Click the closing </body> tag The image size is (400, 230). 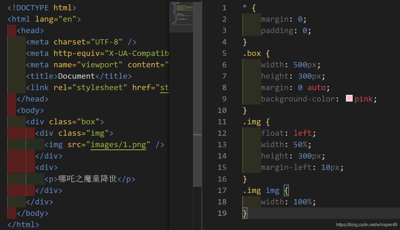(x=32, y=213)
